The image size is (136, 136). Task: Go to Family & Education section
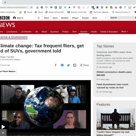[109, 32]
